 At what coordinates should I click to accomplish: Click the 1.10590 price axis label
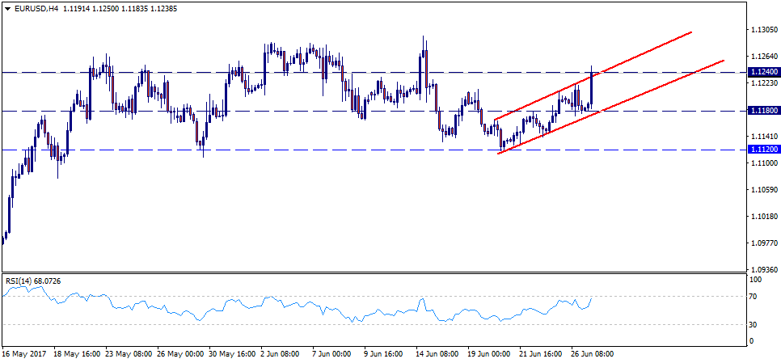pos(763,190)
